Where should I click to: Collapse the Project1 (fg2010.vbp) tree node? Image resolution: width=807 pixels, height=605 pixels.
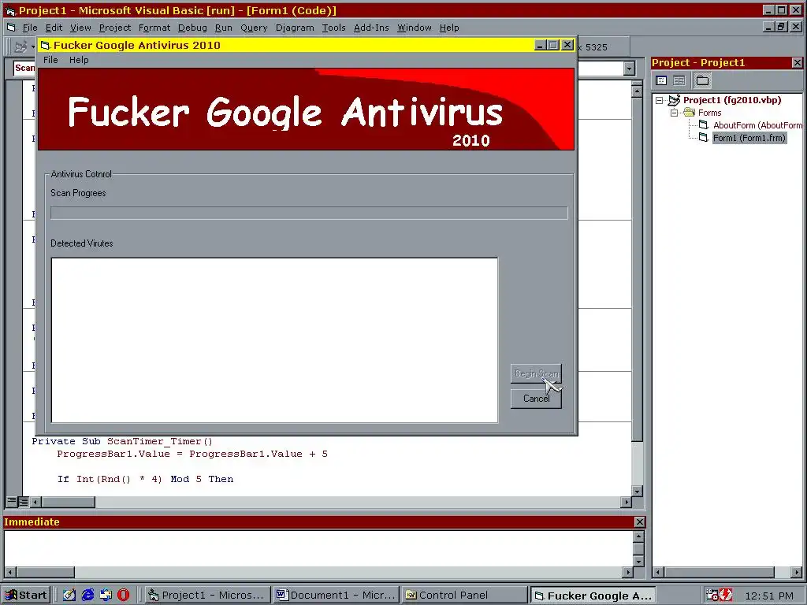click(x=660, y=100)
